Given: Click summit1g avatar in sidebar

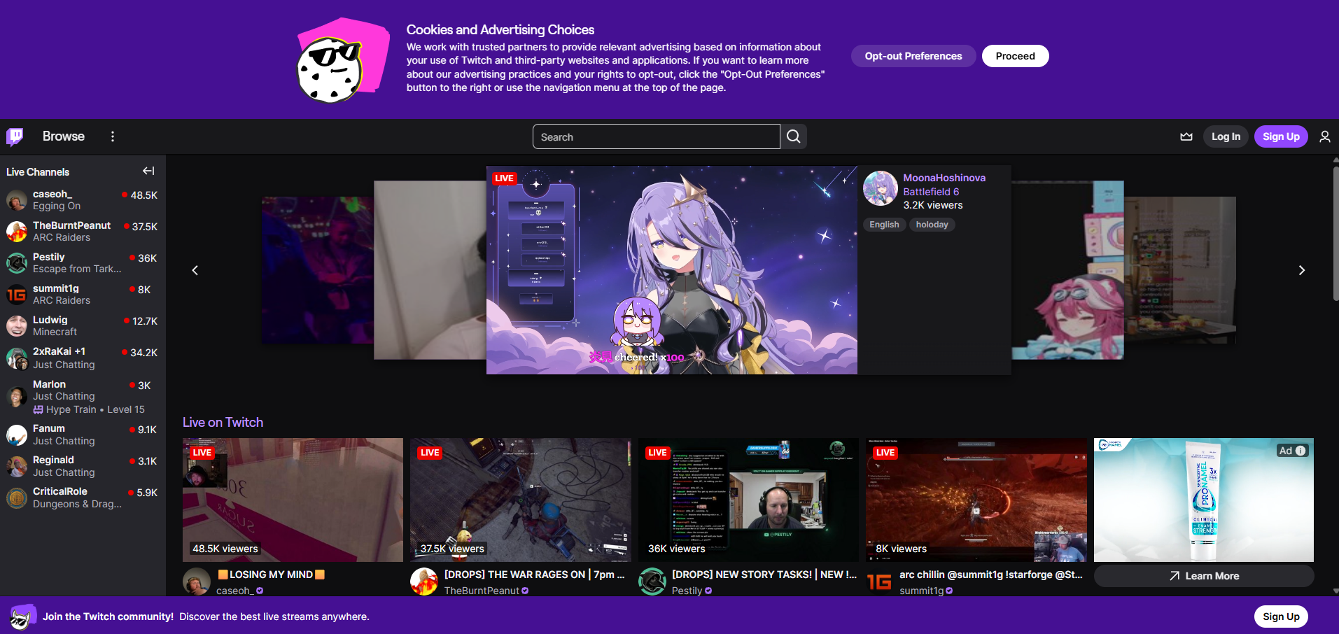Looking at the screenshot, I should (17, 295).
